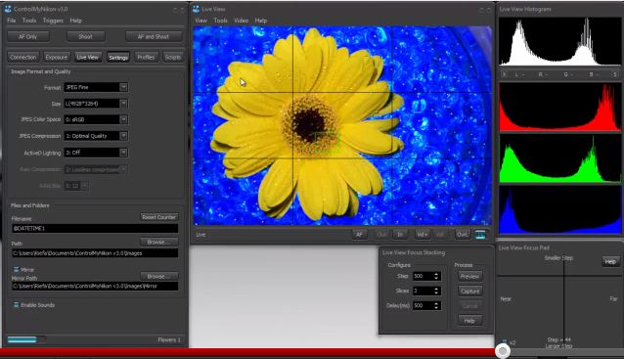Click the progress bar beside Flowers 1
The image size is (624, 359).
(x=25, y=339)
